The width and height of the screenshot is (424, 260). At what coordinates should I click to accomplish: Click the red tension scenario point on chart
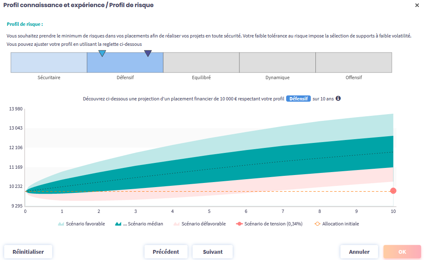[x=393, y=191]
